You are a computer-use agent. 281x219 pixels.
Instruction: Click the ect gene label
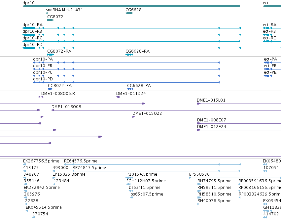tap(265, 3)
